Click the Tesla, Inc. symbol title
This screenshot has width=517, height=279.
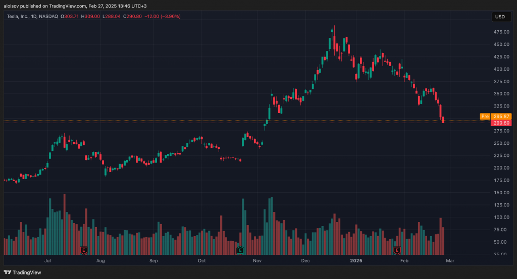32,16
